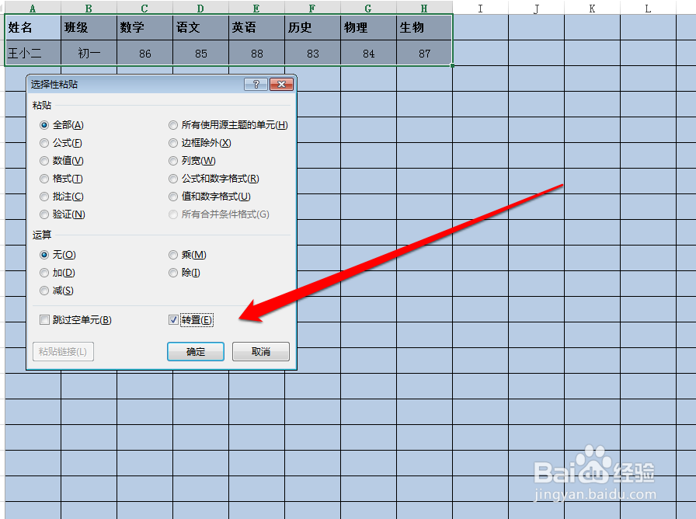Select the 数值 paste option
This screenshot has width=696, height=519.
pos(44,160)
